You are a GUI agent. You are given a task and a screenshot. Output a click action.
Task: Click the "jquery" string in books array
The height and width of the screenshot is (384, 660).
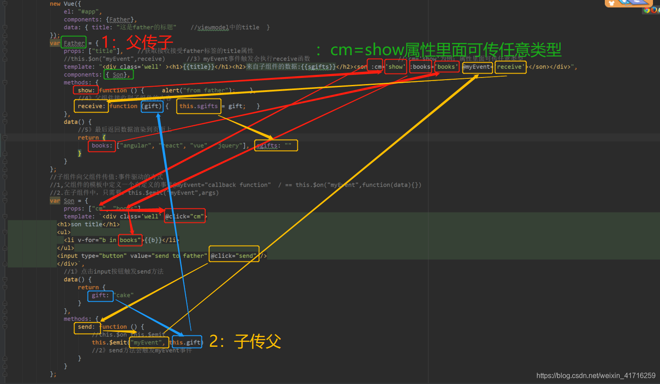(230, 145)
